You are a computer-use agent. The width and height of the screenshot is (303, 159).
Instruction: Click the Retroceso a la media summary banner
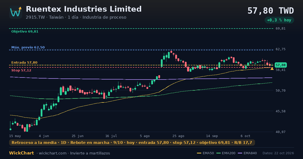point(132,143)
